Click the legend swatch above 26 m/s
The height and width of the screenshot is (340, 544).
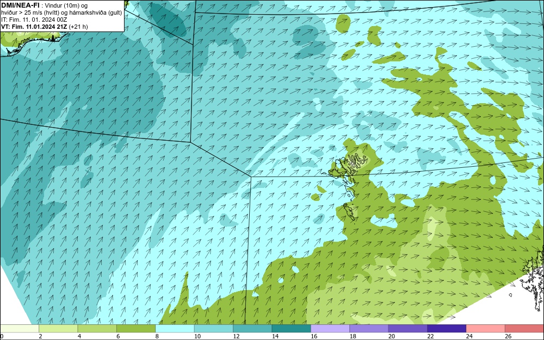coord(524,329)
